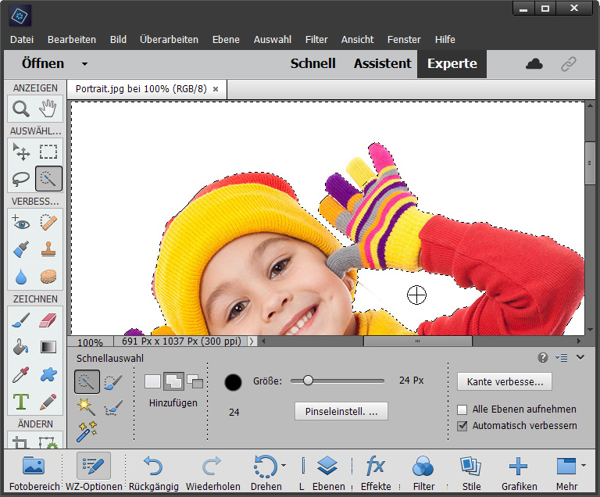The height and width of the screenshot is (497, 600).
Task: Expand the Öffnen dropdown arrow
Action: (84, 64)
